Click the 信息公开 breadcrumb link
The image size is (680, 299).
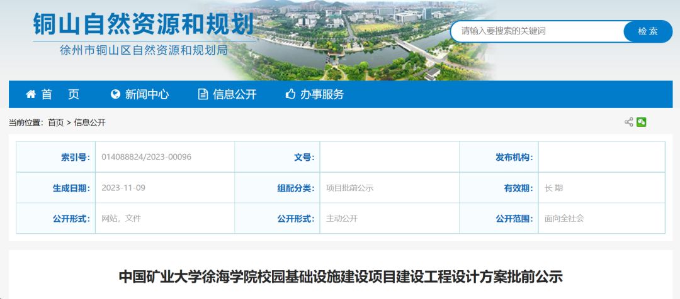(90, 122)
